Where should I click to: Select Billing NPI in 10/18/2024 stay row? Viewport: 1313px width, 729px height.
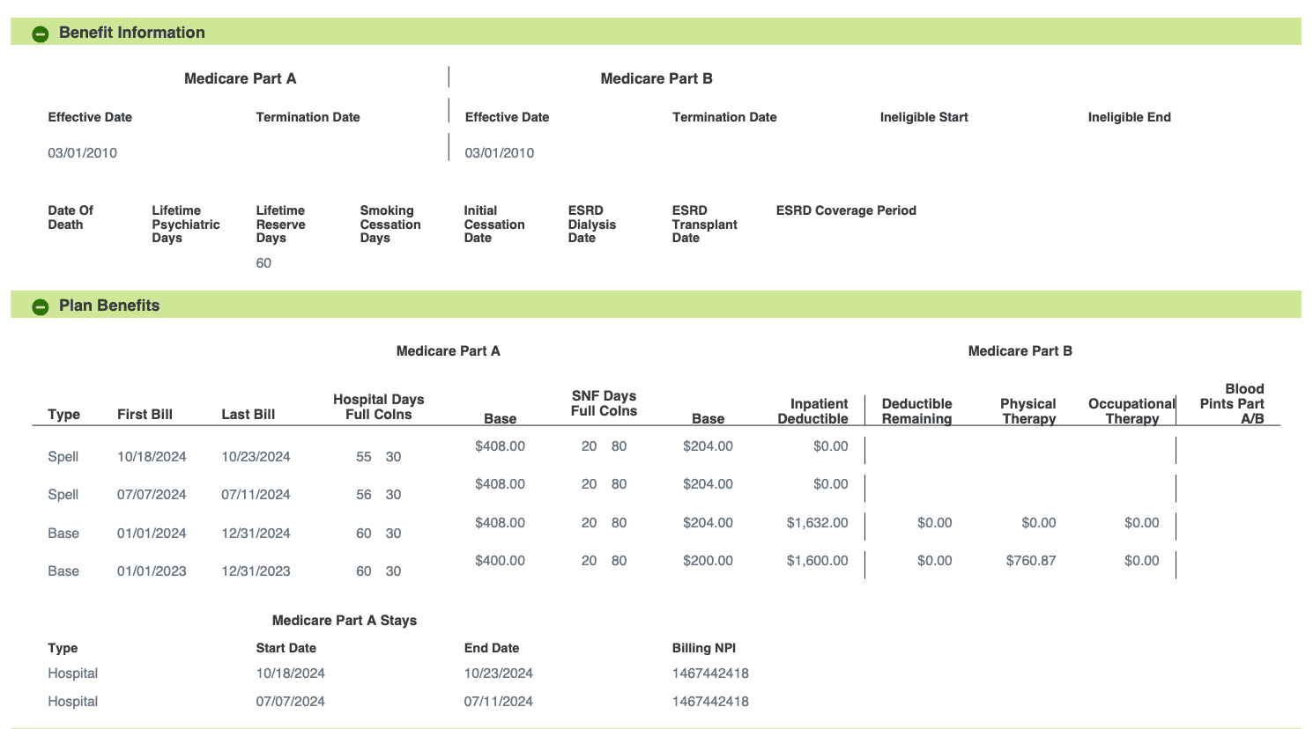(710, 674)
